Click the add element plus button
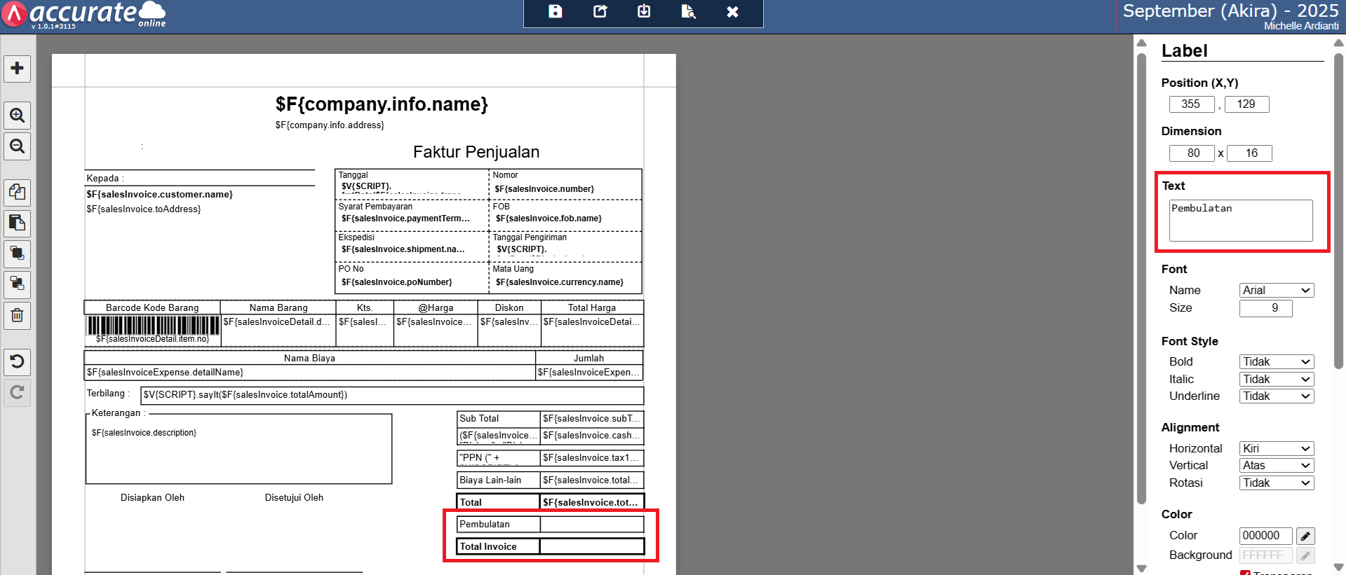The image size is (1346, 575). 18,69
